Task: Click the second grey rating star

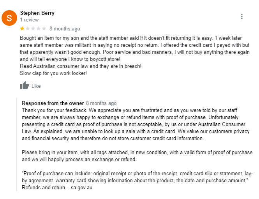Action: pyautogui.click(x=28, y=28)
